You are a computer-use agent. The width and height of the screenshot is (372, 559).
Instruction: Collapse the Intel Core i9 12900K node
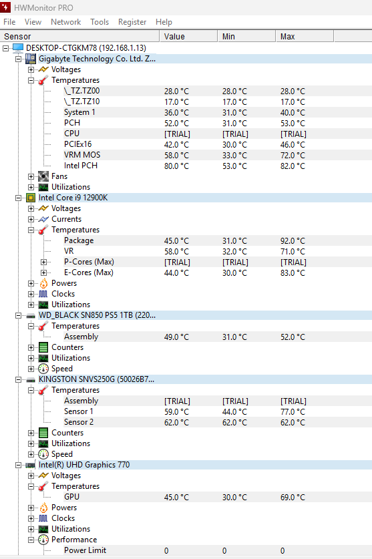pos(18,198)
